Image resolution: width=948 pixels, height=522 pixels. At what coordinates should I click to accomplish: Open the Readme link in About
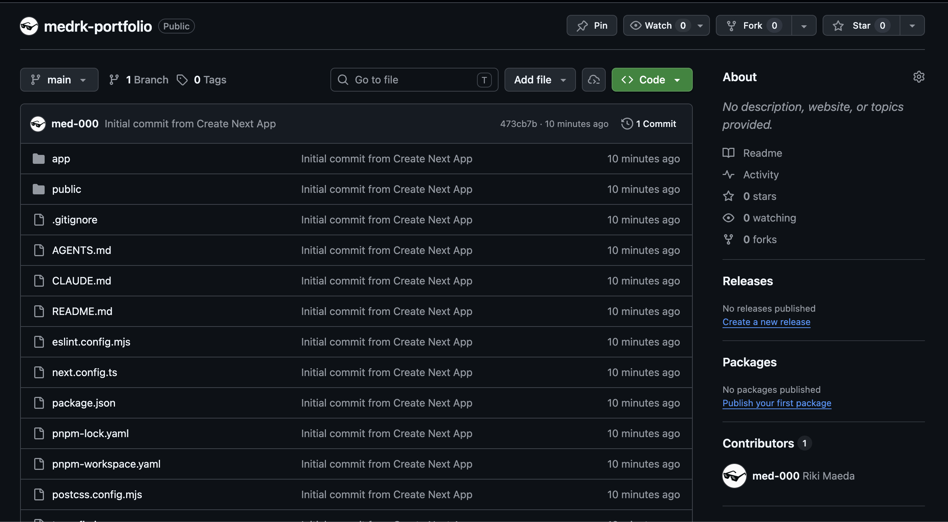(762, 153)
